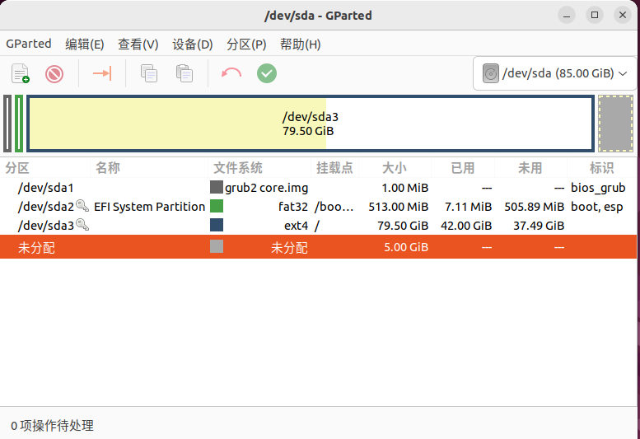The image size is (640, 439).
Task: Select the gray unallocated block in disk map
Action: click(x=616, y=124)
